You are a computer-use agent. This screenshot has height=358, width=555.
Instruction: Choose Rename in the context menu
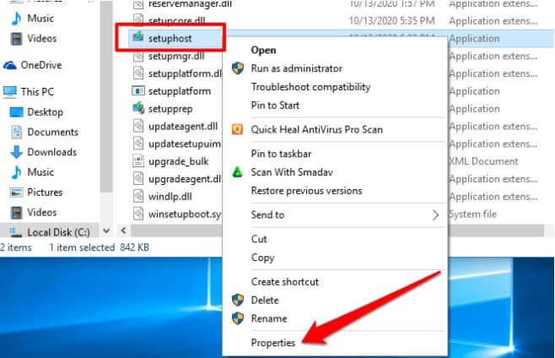pyautogui.click(x=269, y=318)
